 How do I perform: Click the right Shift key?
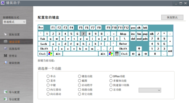[121, 49]
